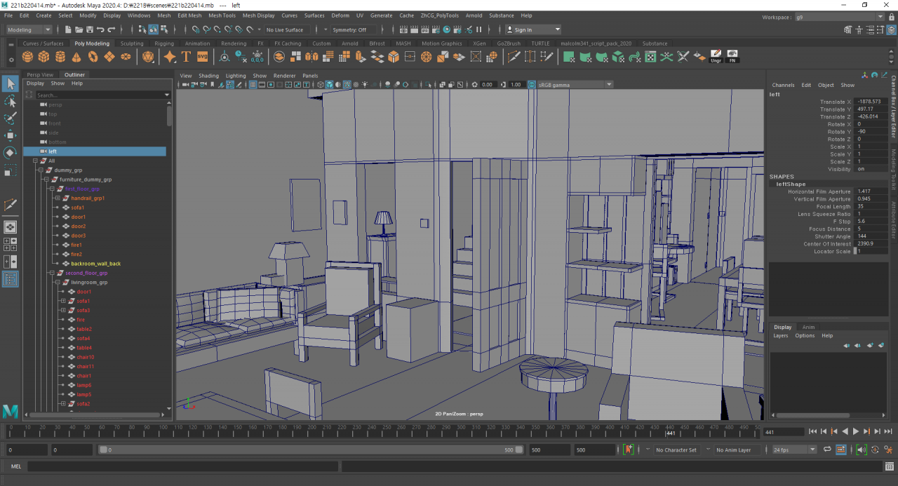Collapse the livingroom_grp node in Outliner
Screen dimensions: 898x486
coord(57,282)
